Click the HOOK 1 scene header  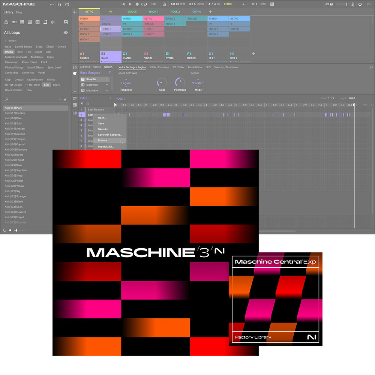click(x=154, y=12)
